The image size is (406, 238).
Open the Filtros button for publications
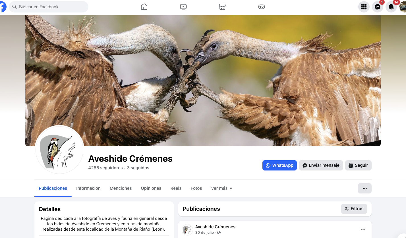coord(354,209)
